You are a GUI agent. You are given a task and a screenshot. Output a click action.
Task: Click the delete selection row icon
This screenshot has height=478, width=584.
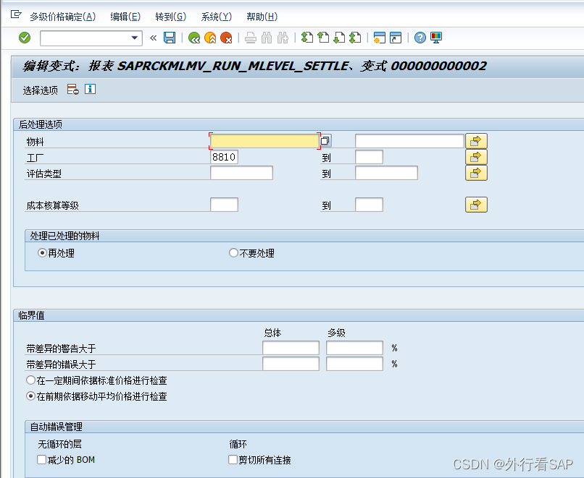point(73,90)
